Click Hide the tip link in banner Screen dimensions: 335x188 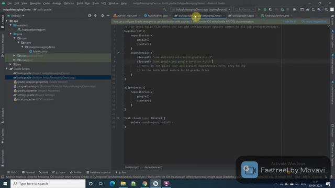[x=290, y=21]
